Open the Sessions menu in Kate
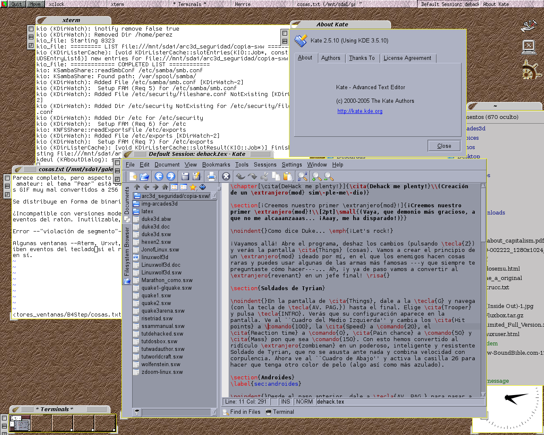The image size is (544, 435). pyautogui.click(x=265, y=165)
